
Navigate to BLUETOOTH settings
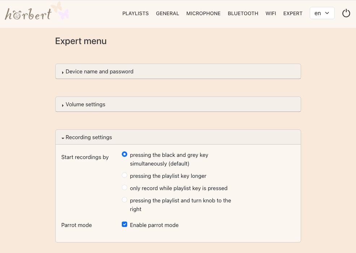pos(243,13)
